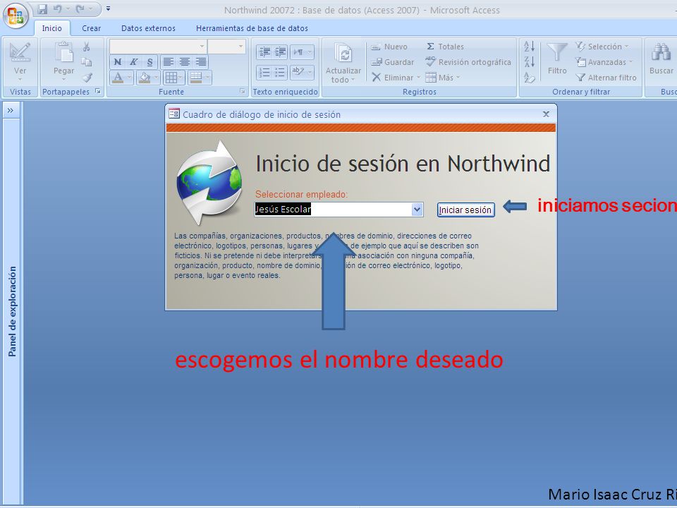The width and height of the screenshot is (677, 508).
Task: Click the clear all sorts icon
Action: (x=530, y=78)
